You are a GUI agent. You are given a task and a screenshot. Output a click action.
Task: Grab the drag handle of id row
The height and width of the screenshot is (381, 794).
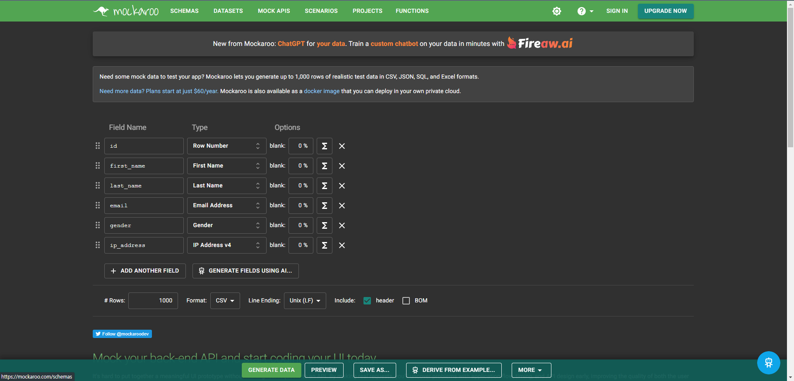[x=98, y=146]
